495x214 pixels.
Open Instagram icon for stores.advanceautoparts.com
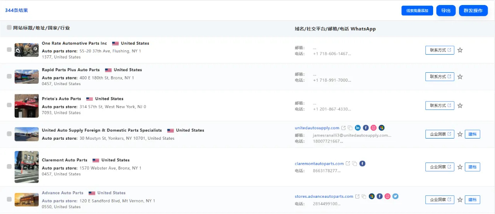click(x=387, y=196)
